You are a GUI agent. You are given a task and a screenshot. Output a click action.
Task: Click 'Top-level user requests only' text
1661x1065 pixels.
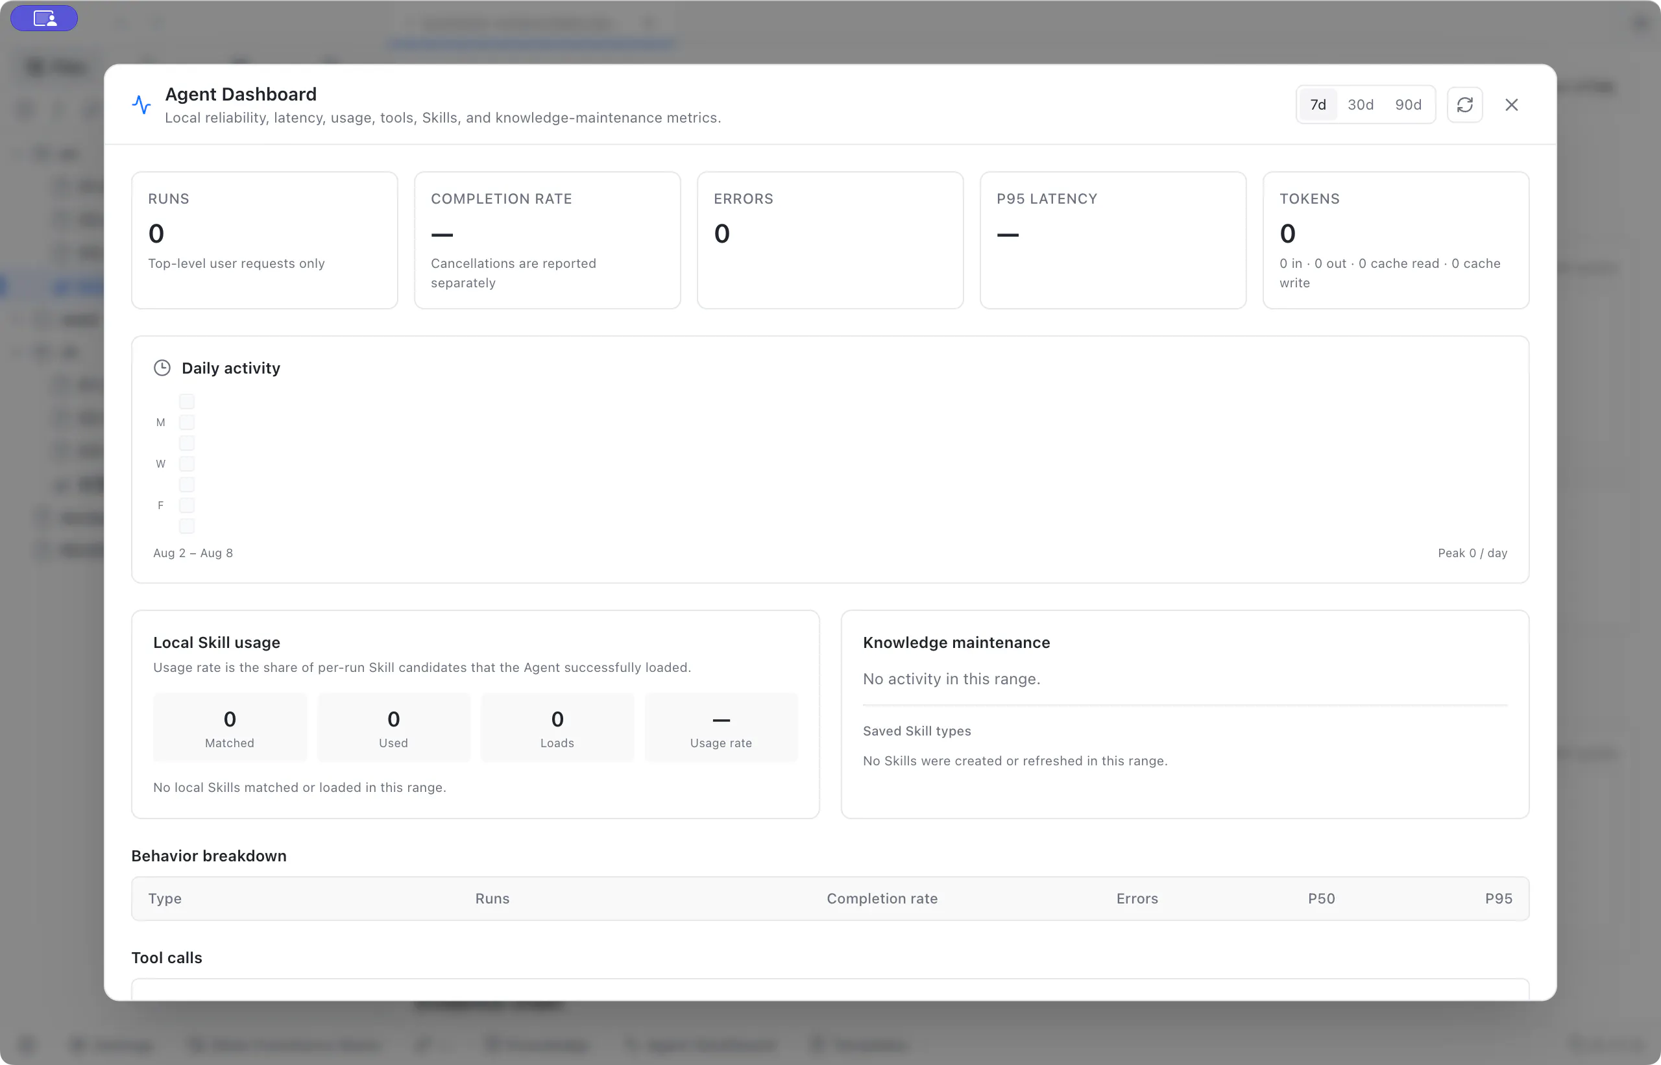pos(237,263)
